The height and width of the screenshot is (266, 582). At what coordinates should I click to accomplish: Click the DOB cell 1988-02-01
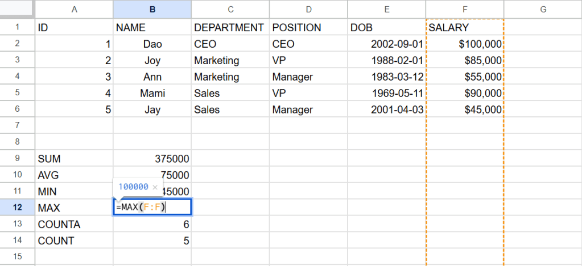[x=386, y=60]
